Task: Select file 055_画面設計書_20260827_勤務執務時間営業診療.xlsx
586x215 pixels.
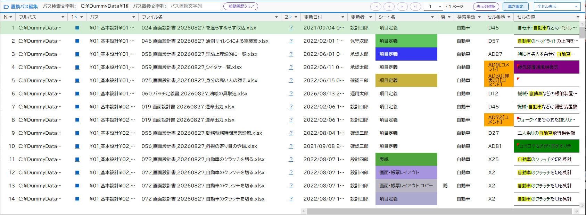Action: click(x=202, y=133)
